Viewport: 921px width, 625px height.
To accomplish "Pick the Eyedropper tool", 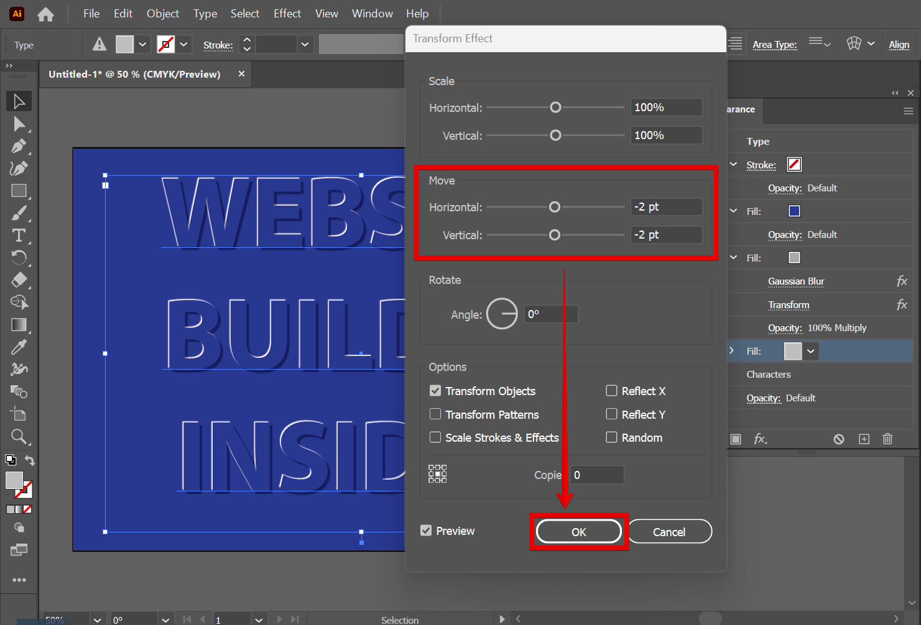I will [x=19, y=347].
